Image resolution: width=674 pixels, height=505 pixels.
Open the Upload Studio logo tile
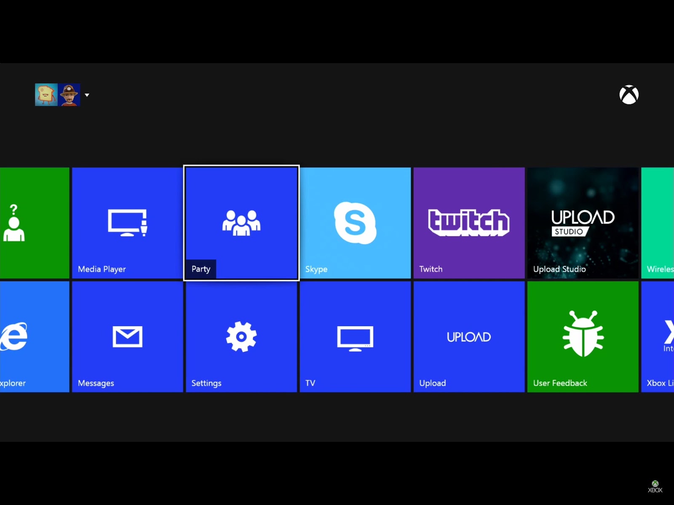(x=583, y=223)
